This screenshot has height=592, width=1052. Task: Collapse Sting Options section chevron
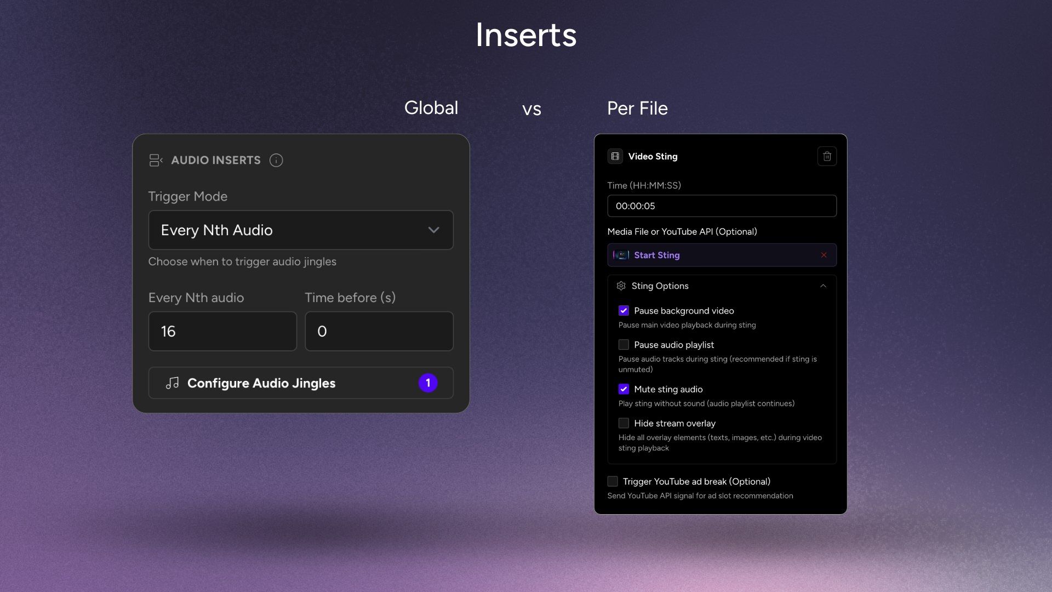823,286
